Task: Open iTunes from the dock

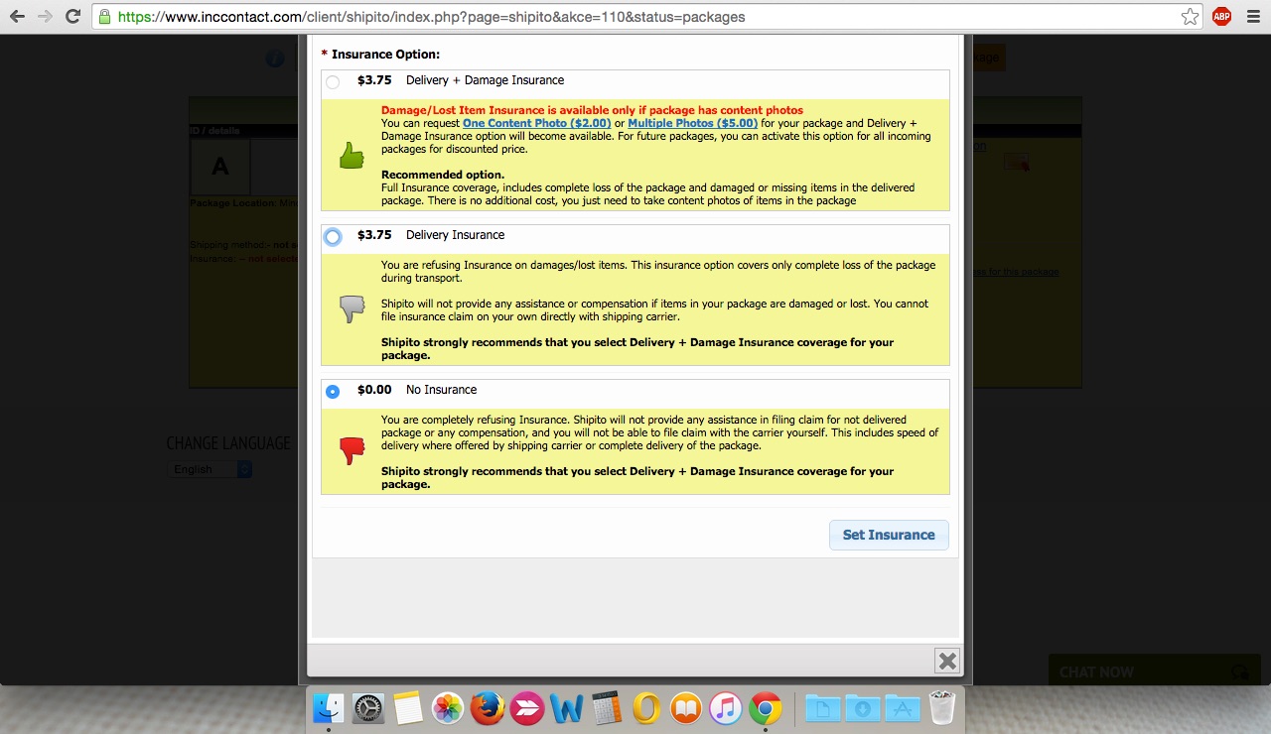Action: (726, 708)
